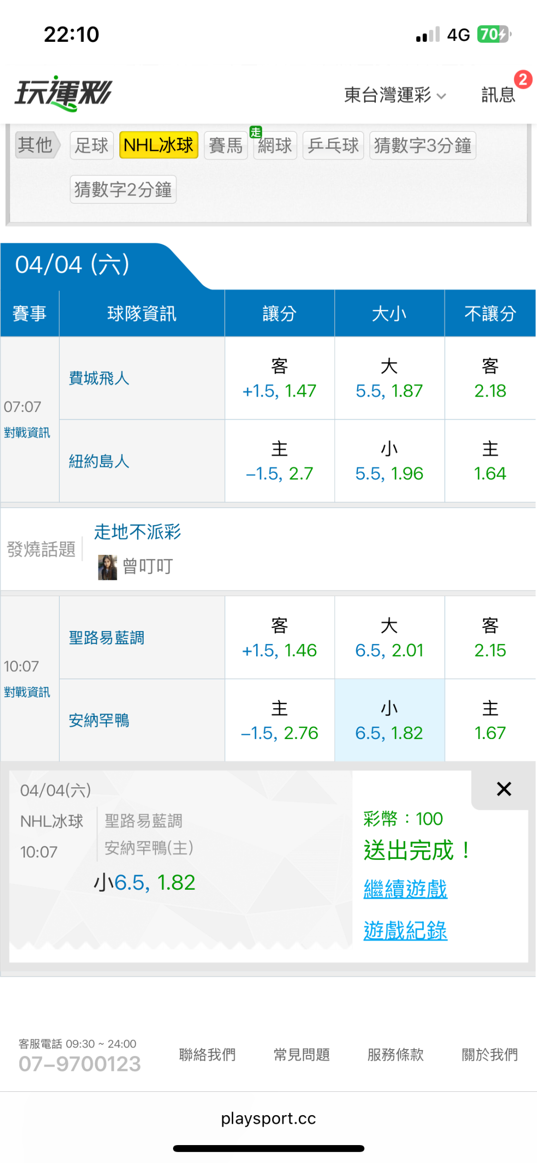Open 對戰資訊 for the 07:07 game

(27, 432)
